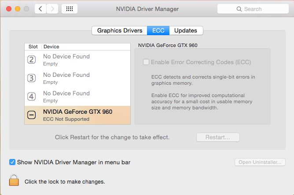Click No Device Found for slot 4
The image size is (294, 195).
pos(66,93)
